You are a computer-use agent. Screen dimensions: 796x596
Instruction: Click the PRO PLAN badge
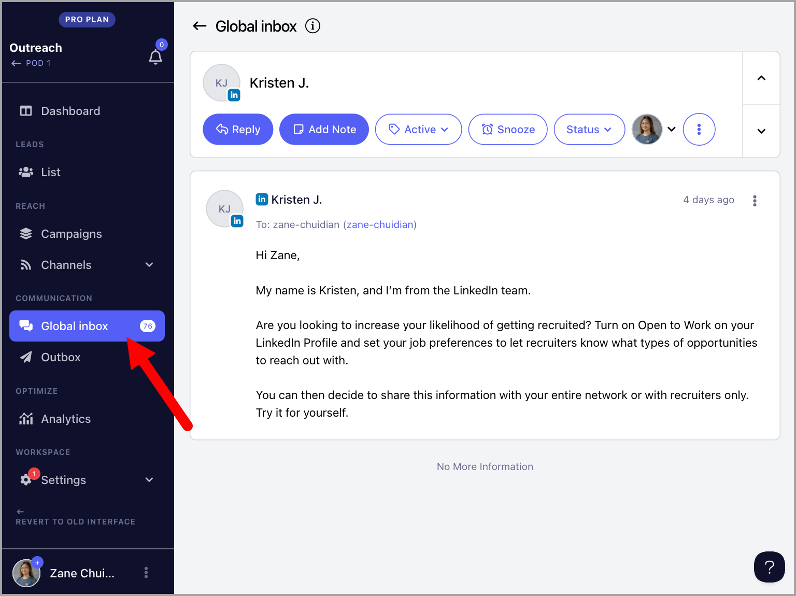(x=87, y=20)
